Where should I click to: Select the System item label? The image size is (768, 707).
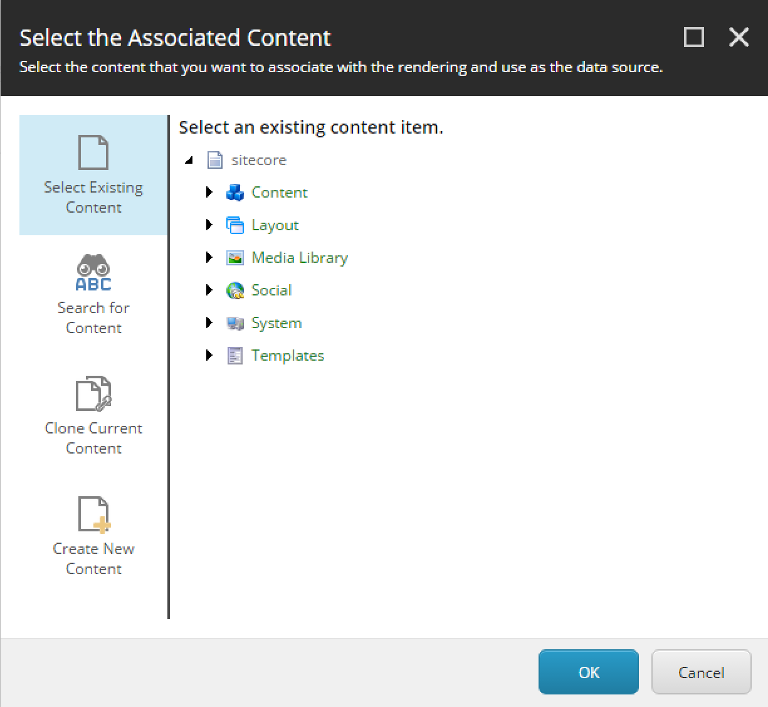[x=276, y=323]
